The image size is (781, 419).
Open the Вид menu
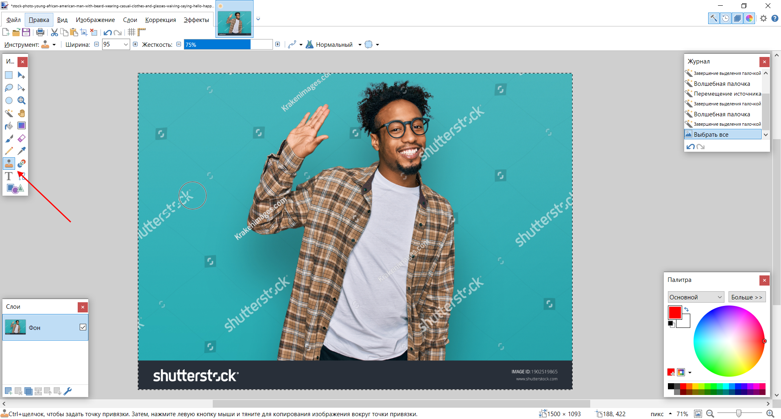[x=62, y=20]
